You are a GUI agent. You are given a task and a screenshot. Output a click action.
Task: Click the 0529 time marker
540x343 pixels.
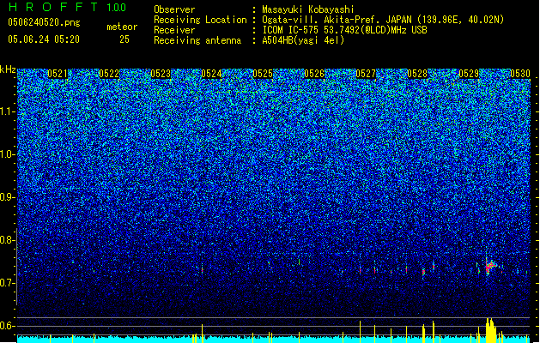469,74
